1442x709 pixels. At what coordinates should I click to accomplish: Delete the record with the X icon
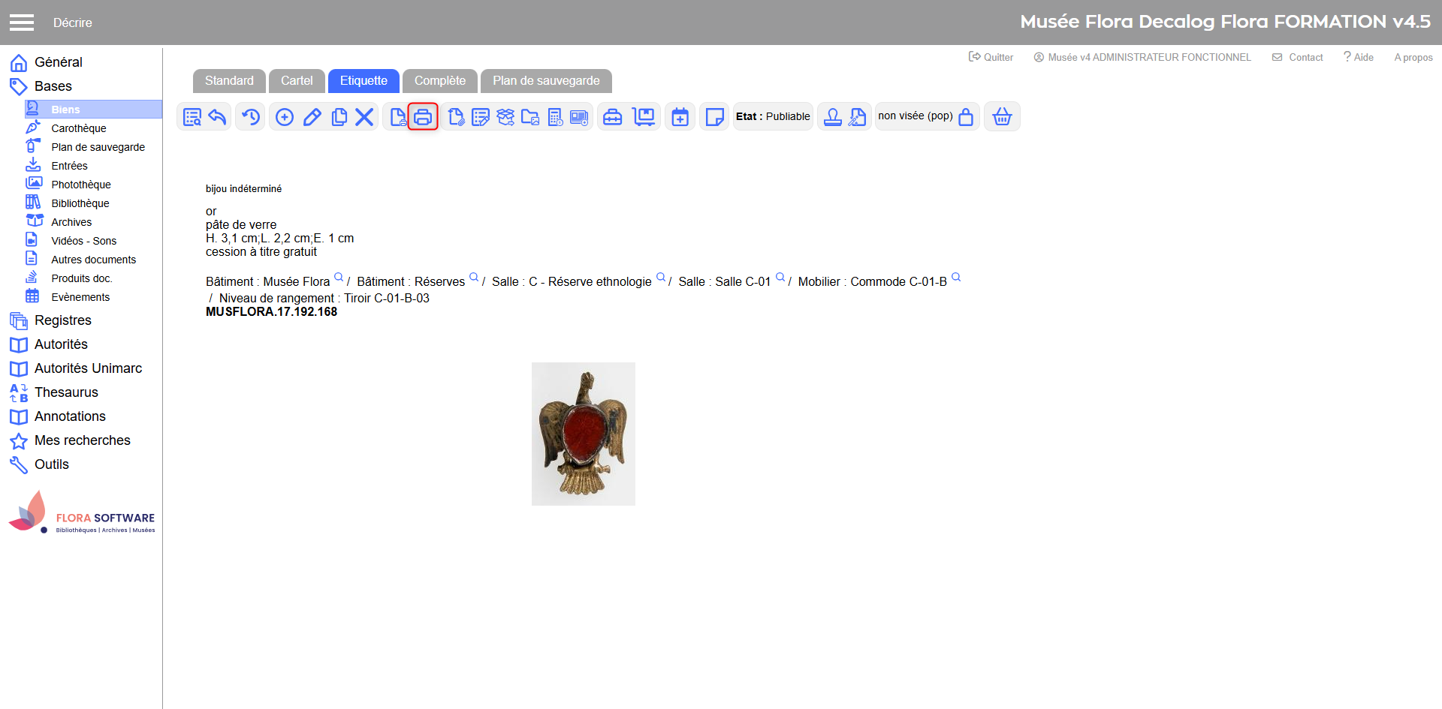(x=364, y=117)
